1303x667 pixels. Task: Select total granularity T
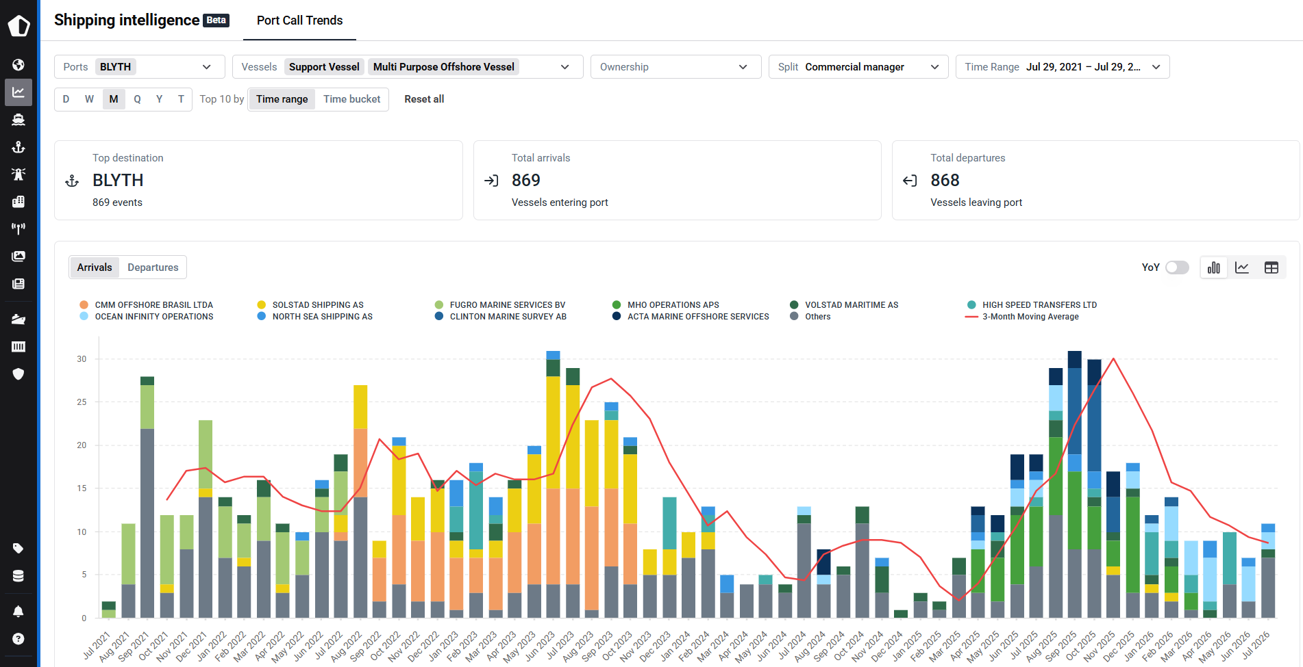[x=181, y=99]
